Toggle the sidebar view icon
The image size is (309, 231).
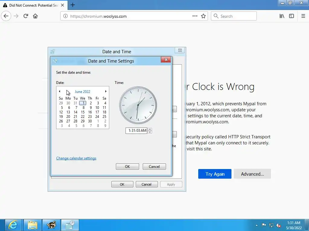(x=291, y=16)
